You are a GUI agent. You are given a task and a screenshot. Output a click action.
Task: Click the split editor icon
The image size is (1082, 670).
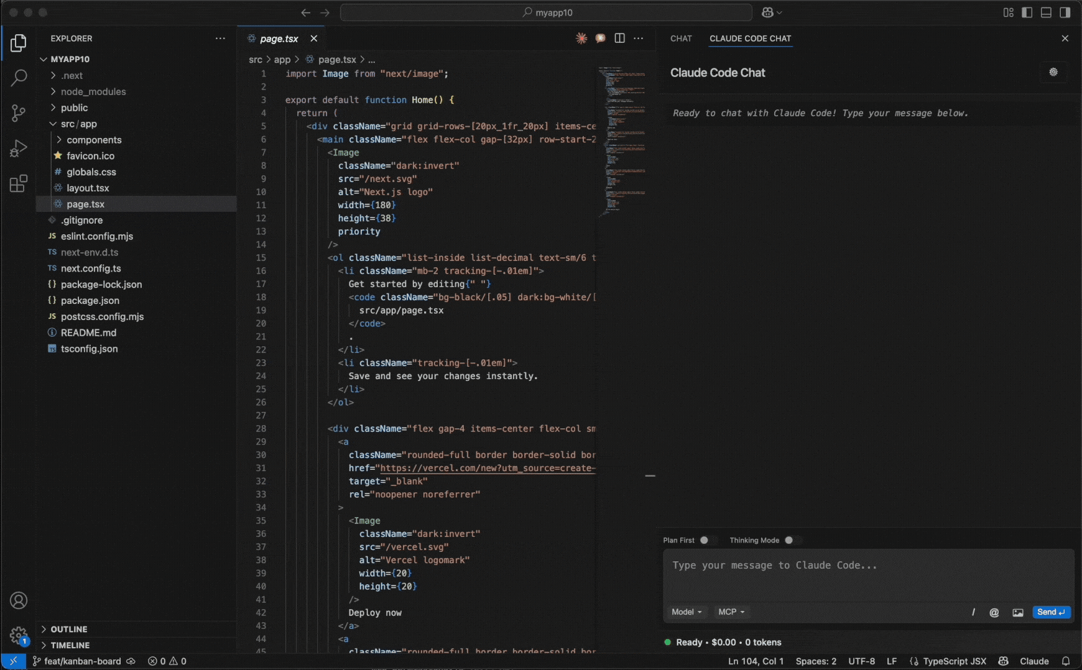click(x=619, y=39)
